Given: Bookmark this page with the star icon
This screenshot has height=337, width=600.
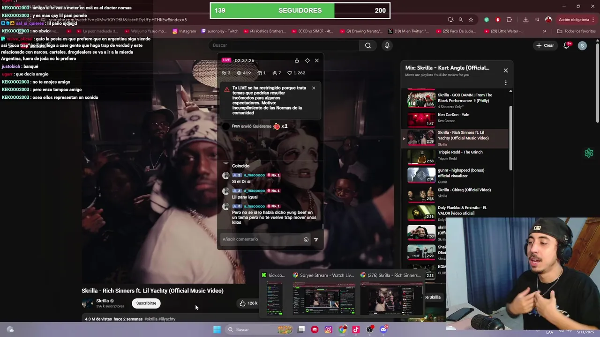Looking at the screenshot, I should (471, 20).
